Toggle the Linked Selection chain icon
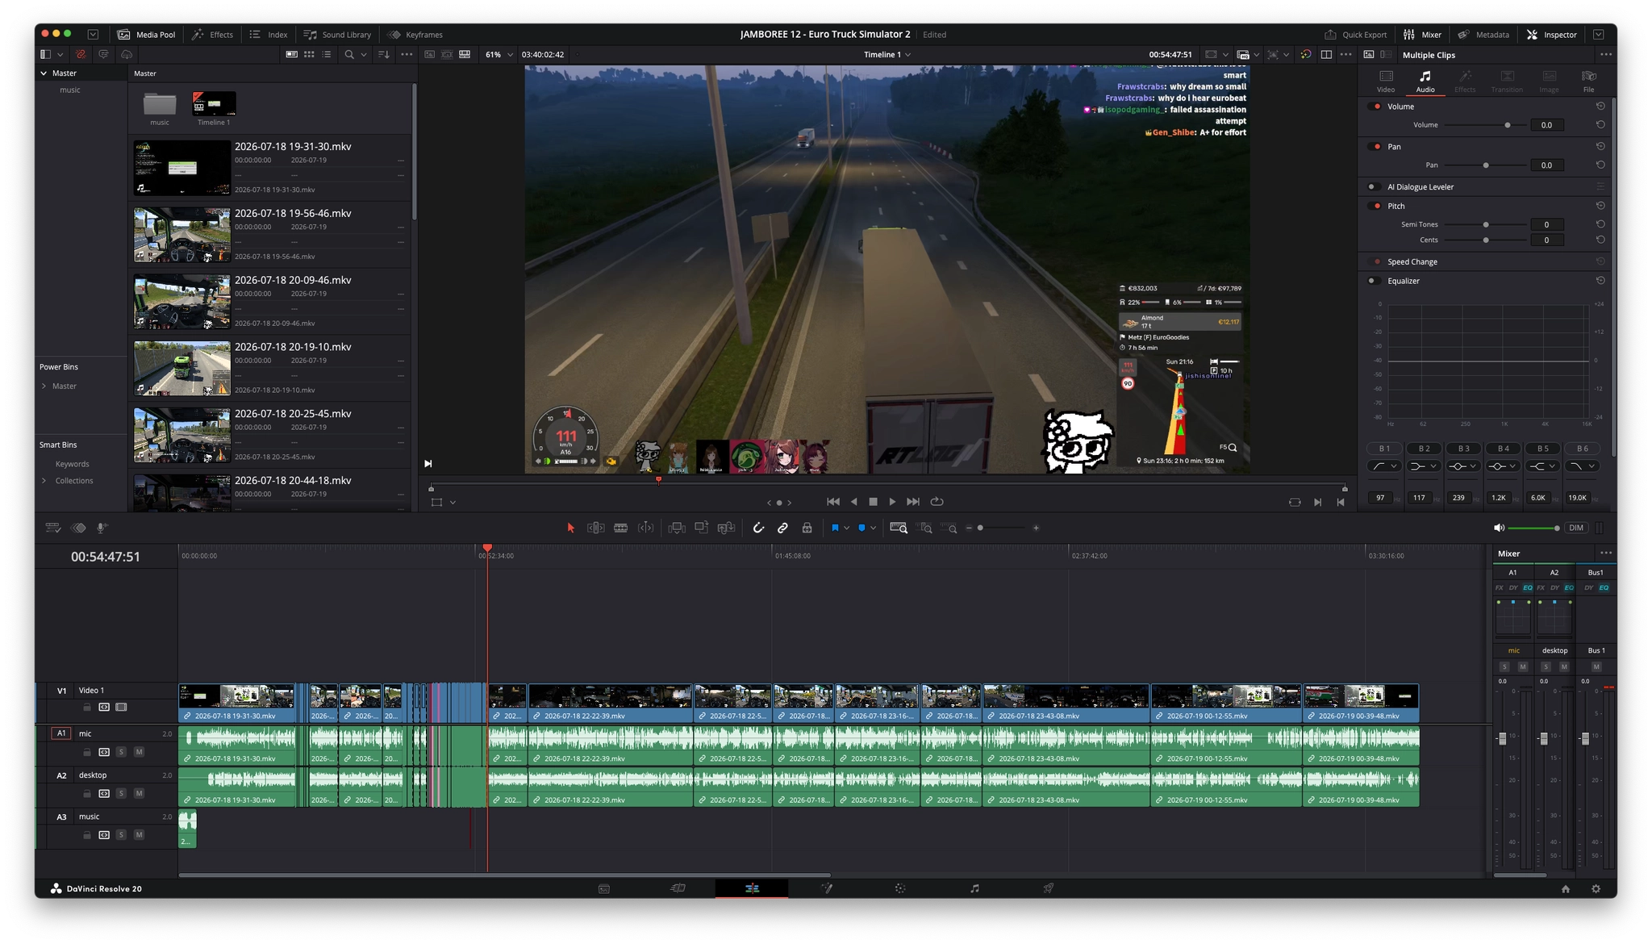This screenshot has height=944, width=1652. 782,528
